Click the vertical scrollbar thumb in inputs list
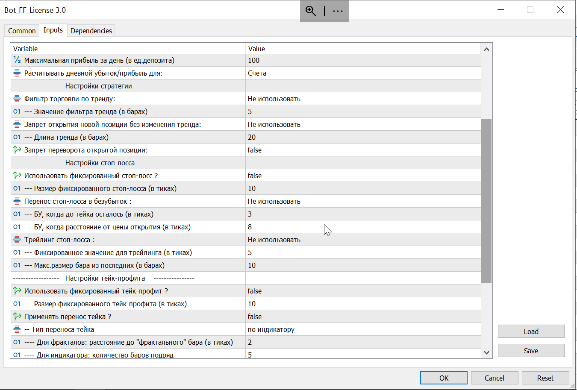This screenshot has height=390, width=577. (x=486, y=201)
